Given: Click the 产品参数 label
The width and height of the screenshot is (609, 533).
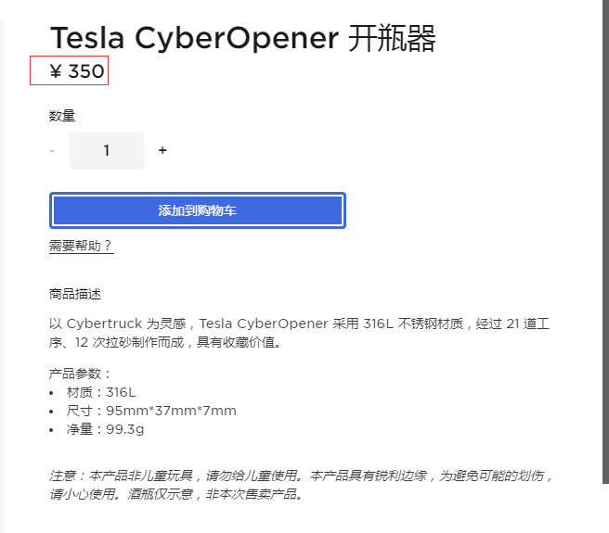Looking at the screenshot, I should point(80,374).
